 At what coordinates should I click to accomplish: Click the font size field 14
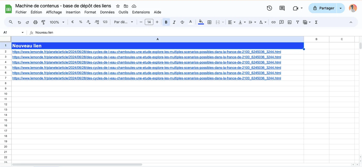149,22
